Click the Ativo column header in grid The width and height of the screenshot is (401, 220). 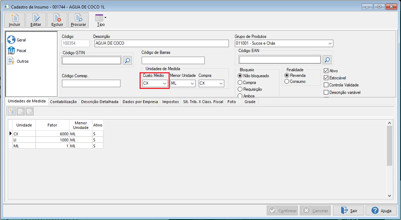98,125
